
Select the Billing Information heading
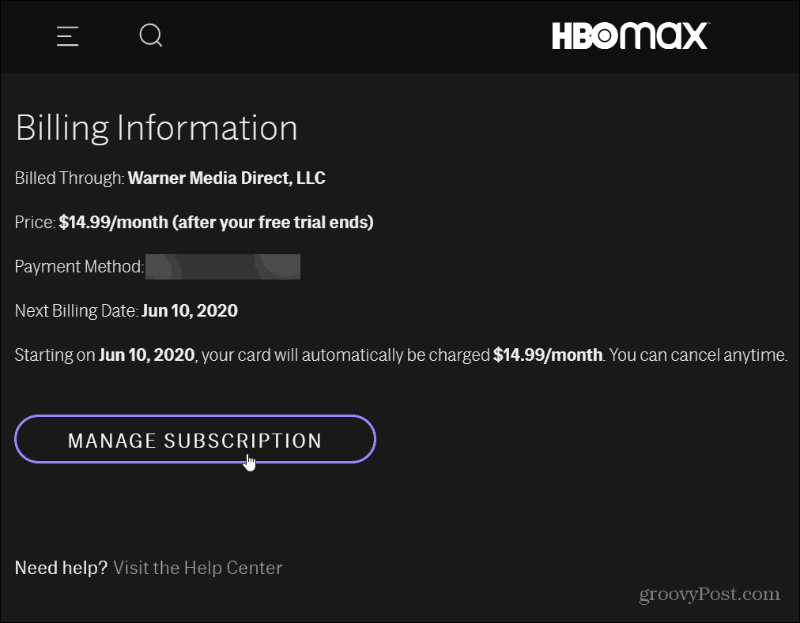click(157, 127)
